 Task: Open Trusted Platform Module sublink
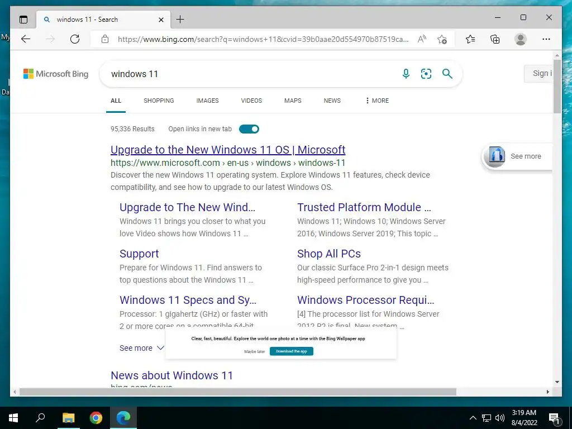[364, 207]
